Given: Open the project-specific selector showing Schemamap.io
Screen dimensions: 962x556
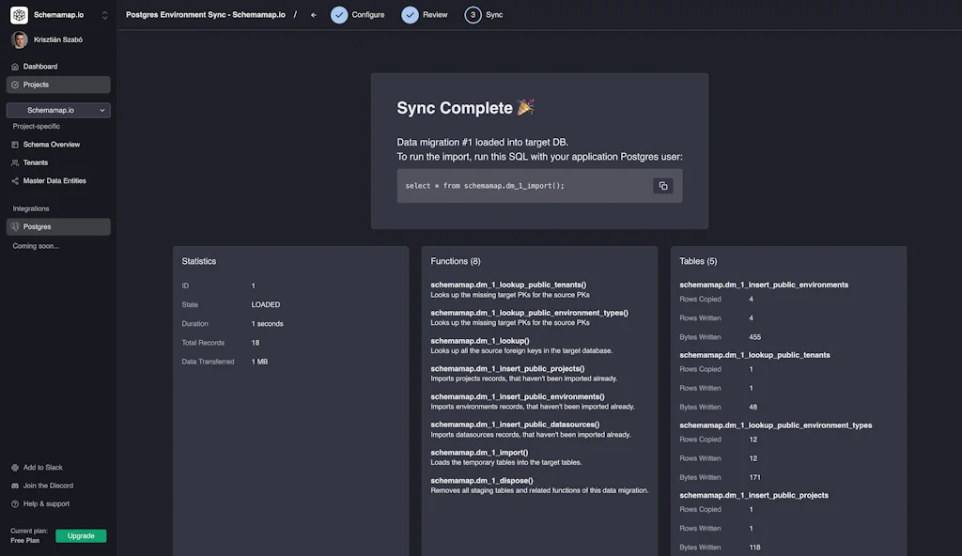Looking at the screenshot, I should point(58,109).
